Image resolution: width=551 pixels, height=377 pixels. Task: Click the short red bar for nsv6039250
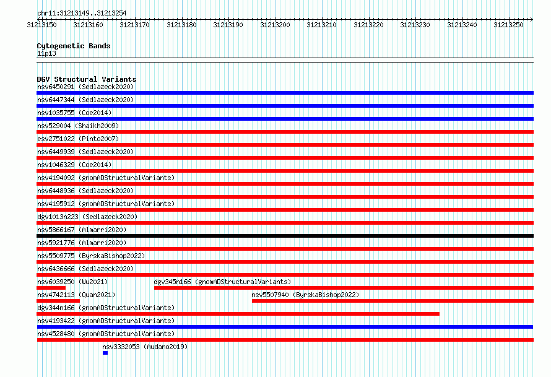click(x=51, y=288)
